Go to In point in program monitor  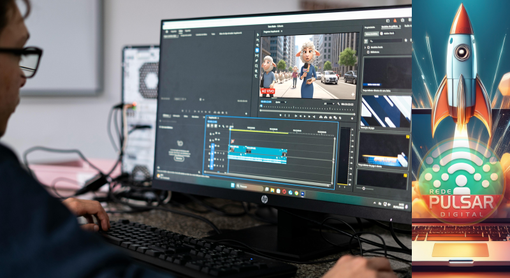click(296, 116)
